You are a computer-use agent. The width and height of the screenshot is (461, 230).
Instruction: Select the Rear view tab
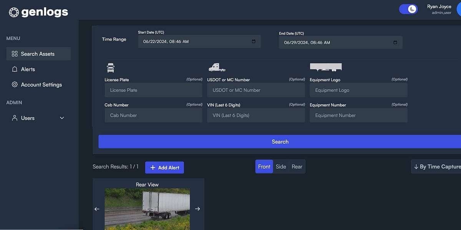coord(297,166)
